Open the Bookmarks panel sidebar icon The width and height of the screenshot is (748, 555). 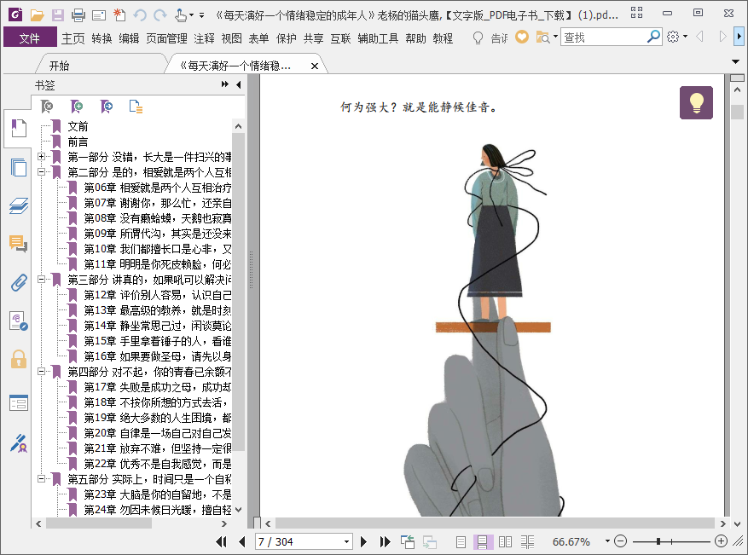19,128
